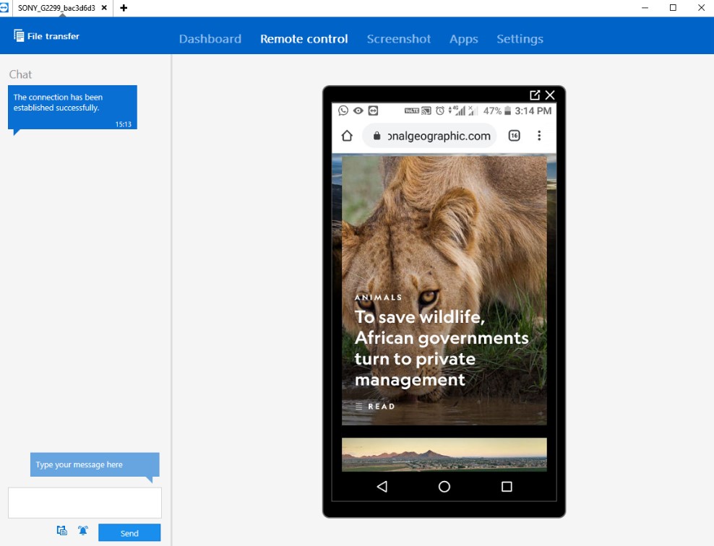
Task: Add a new connection tab with plus icon
Action: pos(124,8)
